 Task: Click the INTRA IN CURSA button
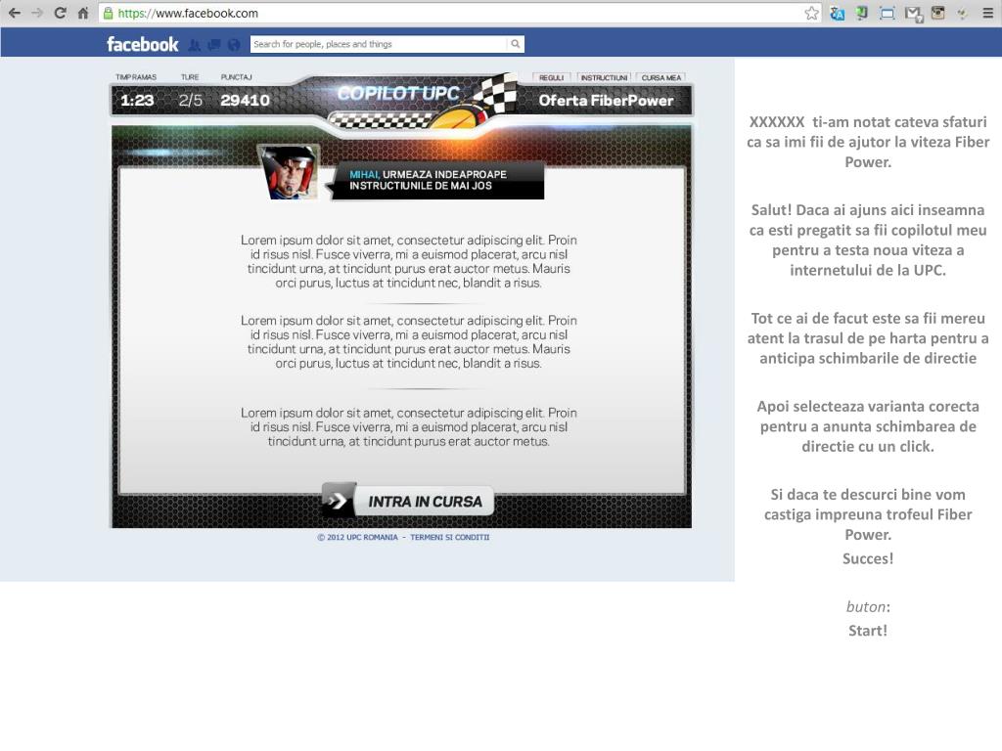click(x=408, y=501)
